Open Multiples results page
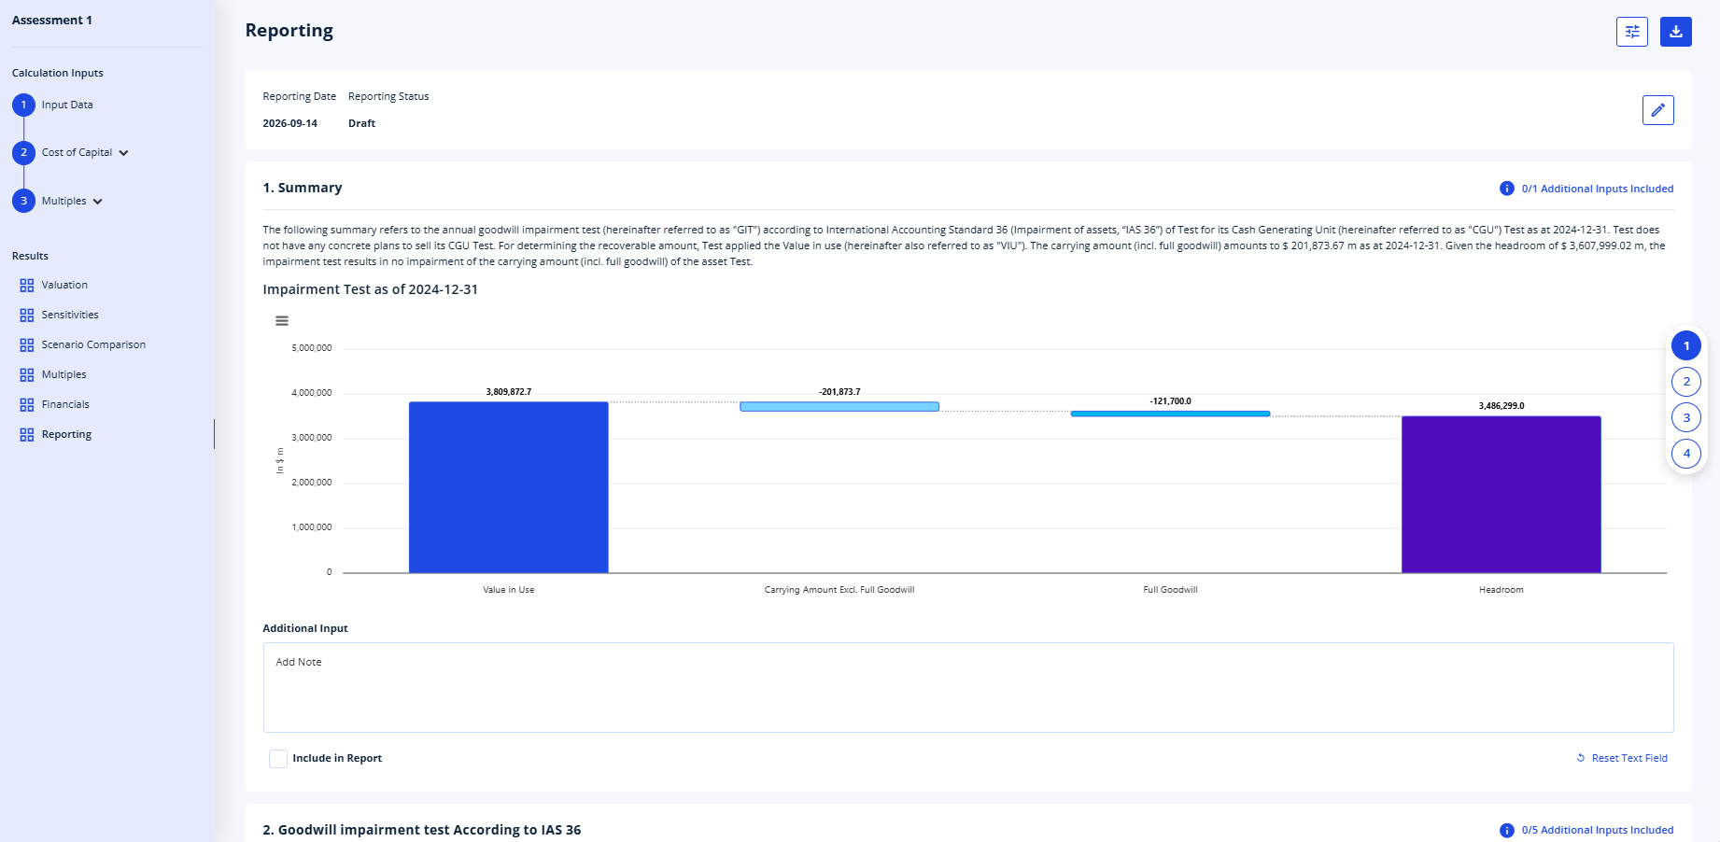The width and height of the screenshot is (1720, 842). pos(63,374)
